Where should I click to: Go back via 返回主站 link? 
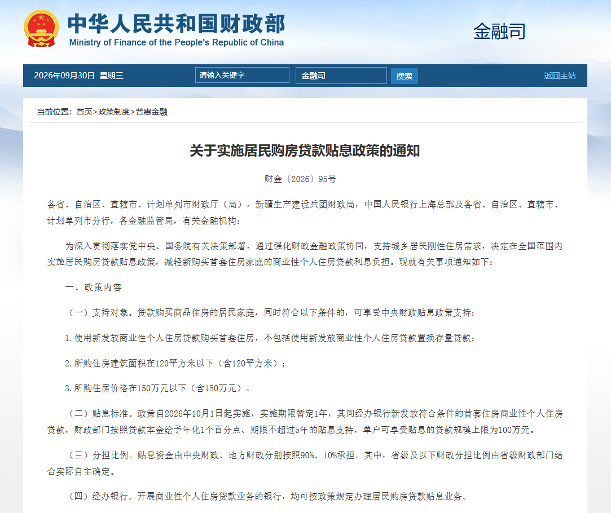click(x=560, y=76)
